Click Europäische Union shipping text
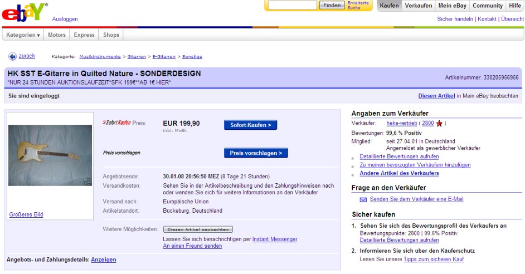Screen dimensions: 525x274 coord(186,202)
